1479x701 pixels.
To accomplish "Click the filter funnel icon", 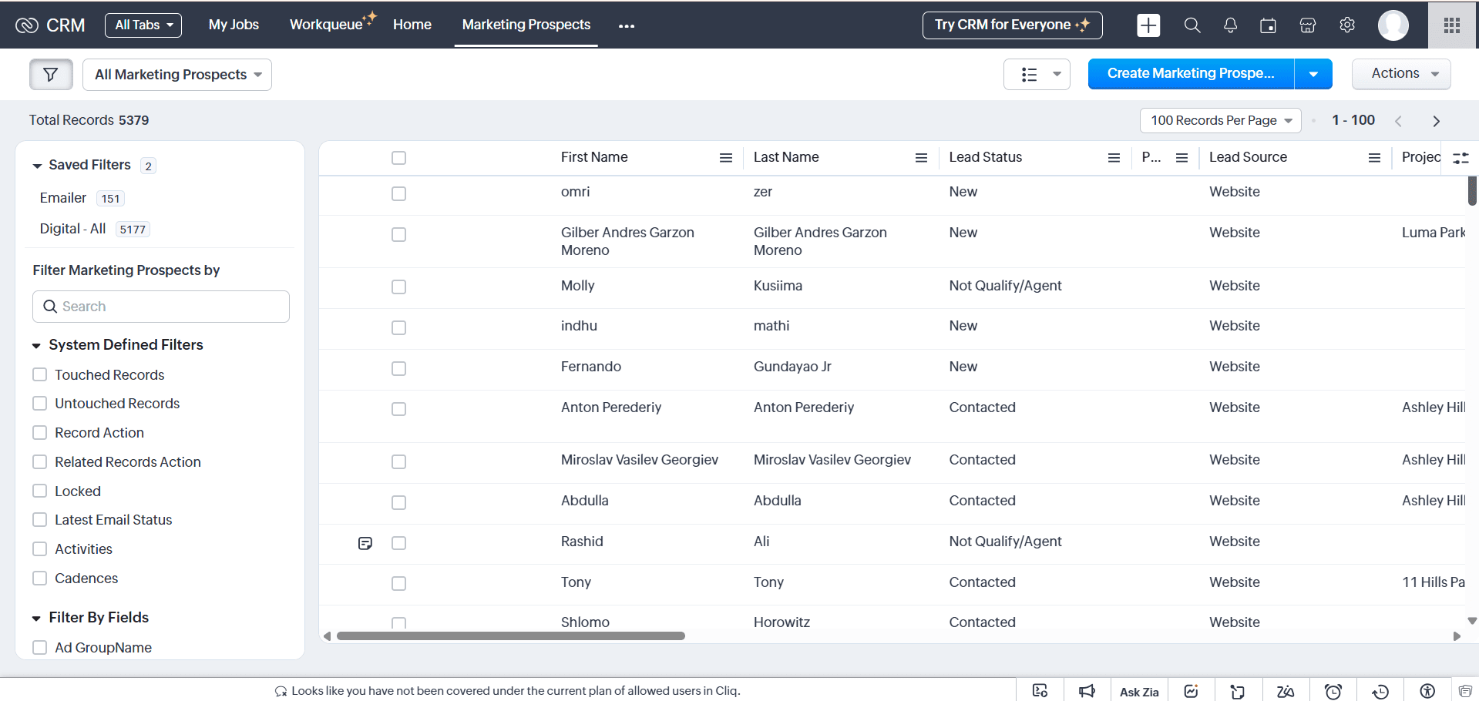I will [x=51, y=75].
